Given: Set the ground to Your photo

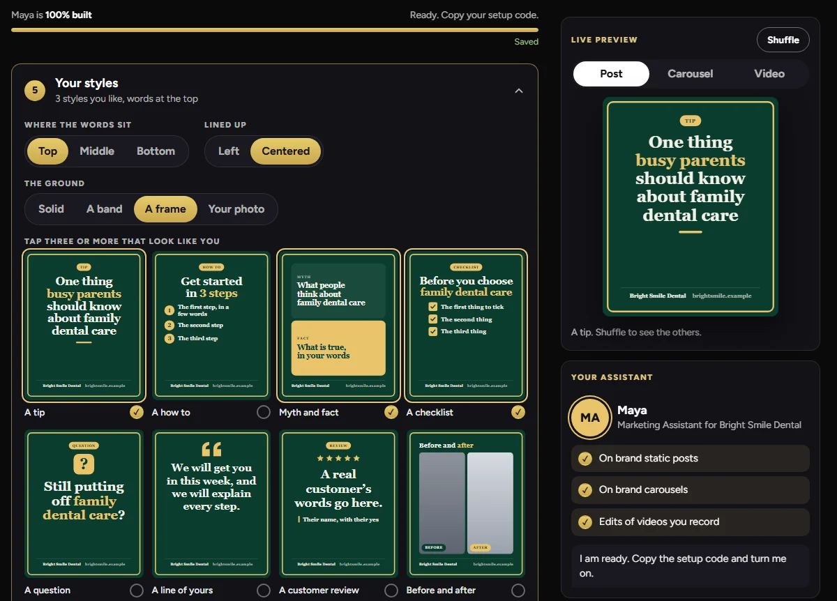Looking at the screenshot, I should tap(236, 208).
